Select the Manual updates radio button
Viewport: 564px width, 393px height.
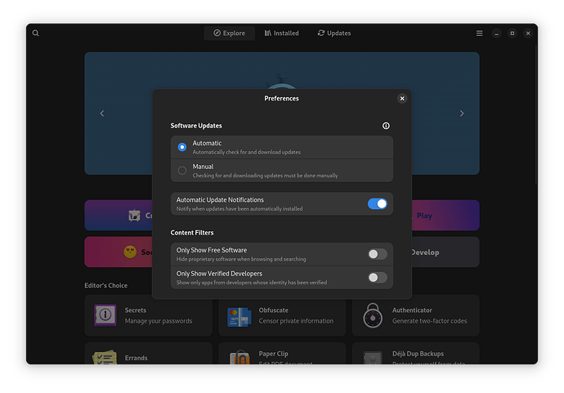(x=182, y=171)
